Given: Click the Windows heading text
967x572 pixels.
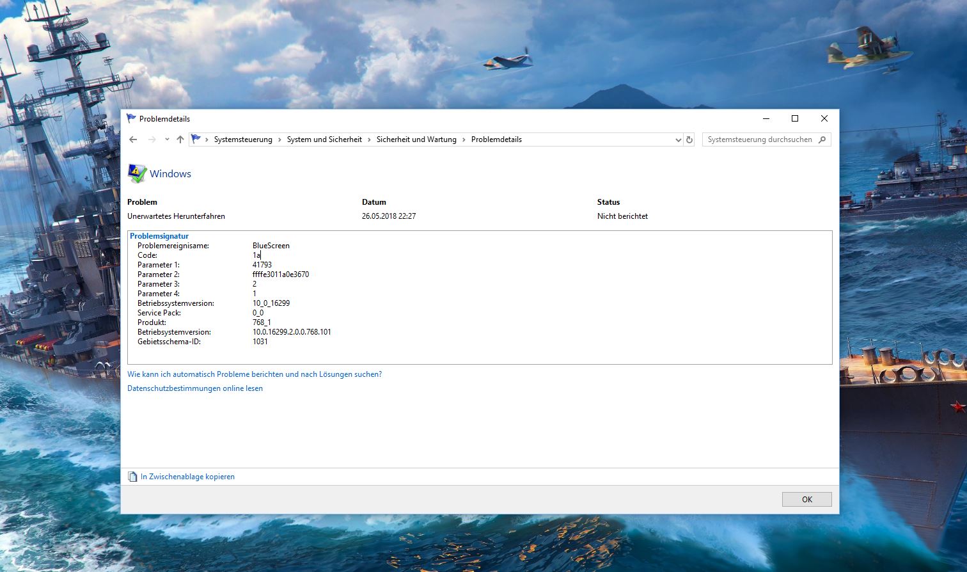Looking at the screenshot, I should tap(170, 174).
